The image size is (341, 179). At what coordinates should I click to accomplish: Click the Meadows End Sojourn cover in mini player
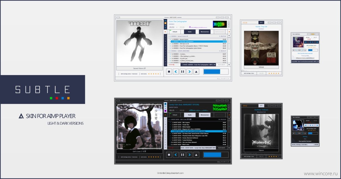261,131
